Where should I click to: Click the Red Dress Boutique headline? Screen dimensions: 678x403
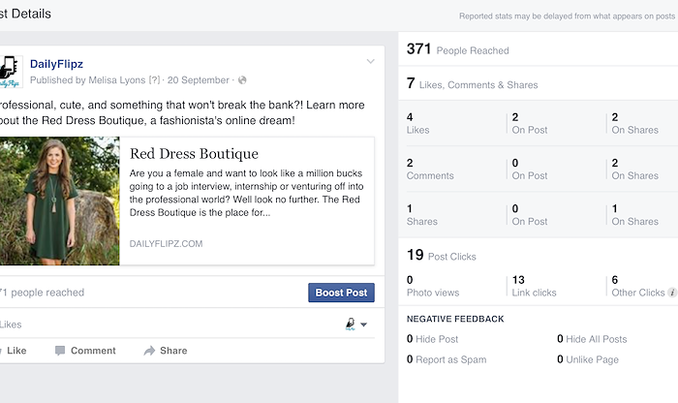coord(194,153)
